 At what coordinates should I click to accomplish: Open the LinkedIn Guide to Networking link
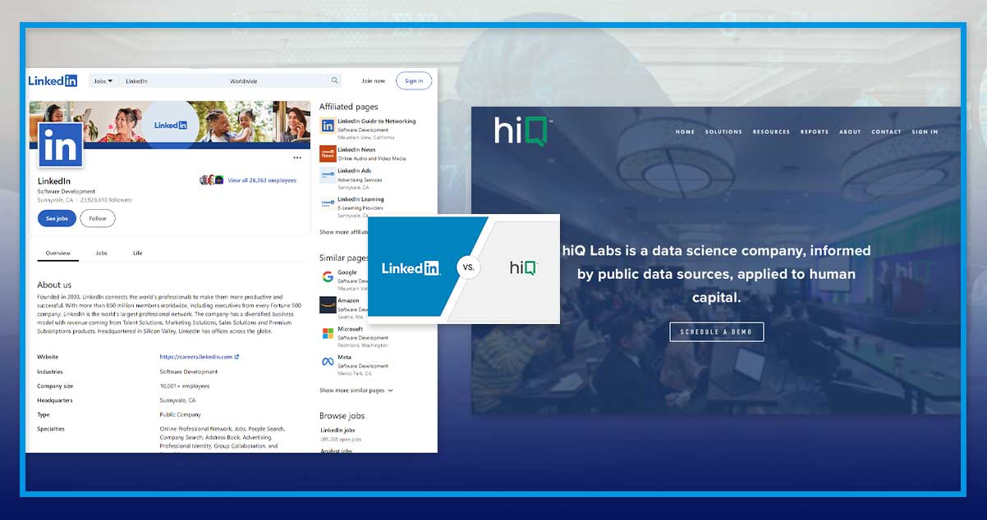377,121
